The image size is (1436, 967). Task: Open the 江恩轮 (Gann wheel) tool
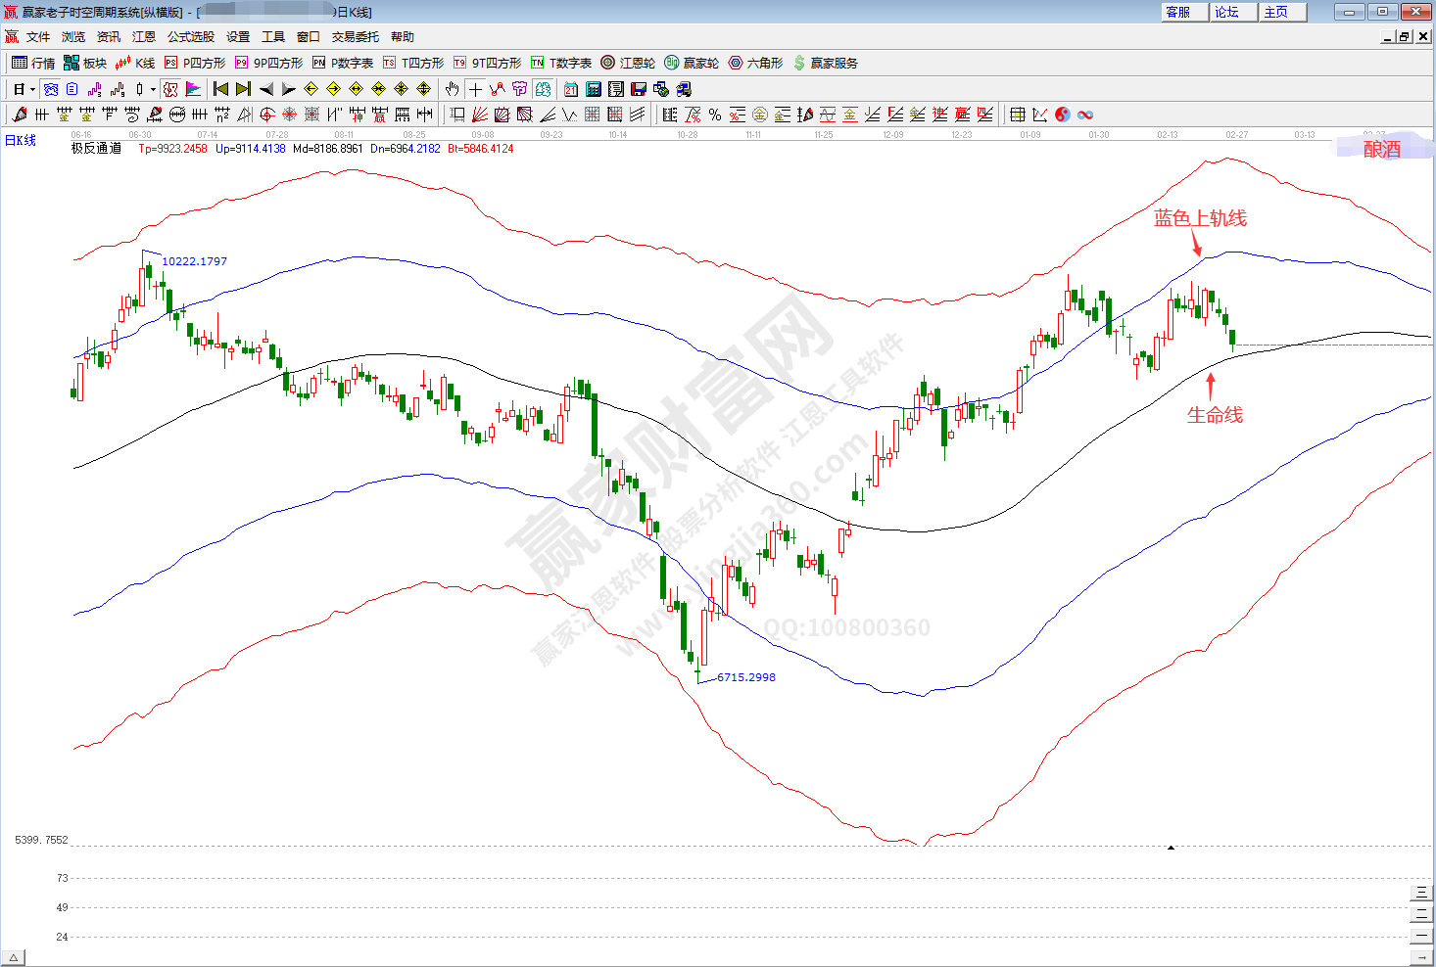point(628,63)
